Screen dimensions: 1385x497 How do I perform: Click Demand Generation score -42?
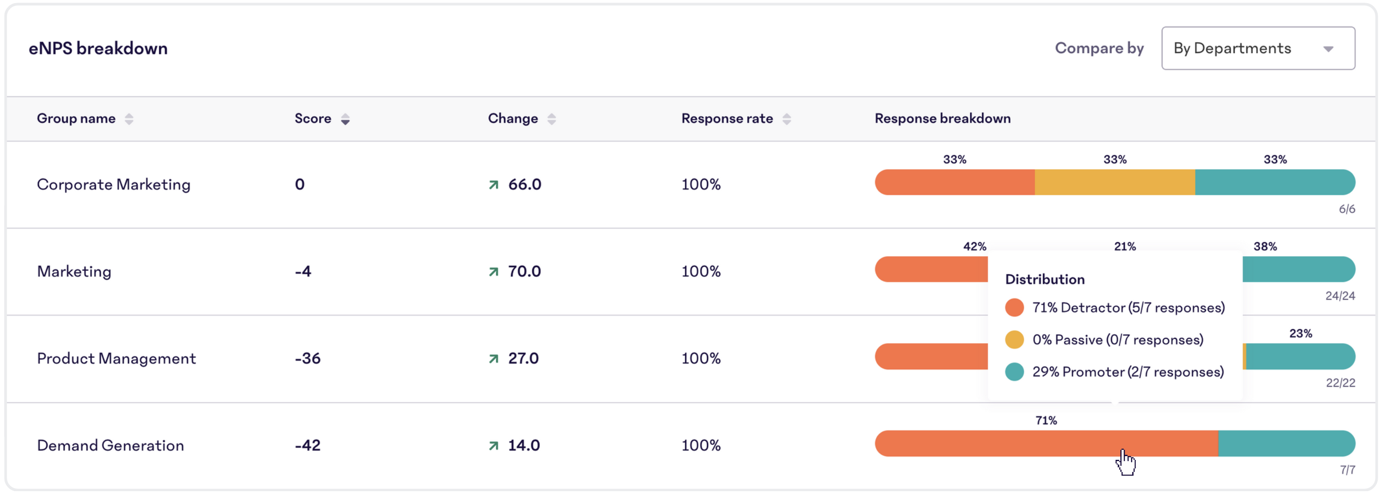pos(307,445)
